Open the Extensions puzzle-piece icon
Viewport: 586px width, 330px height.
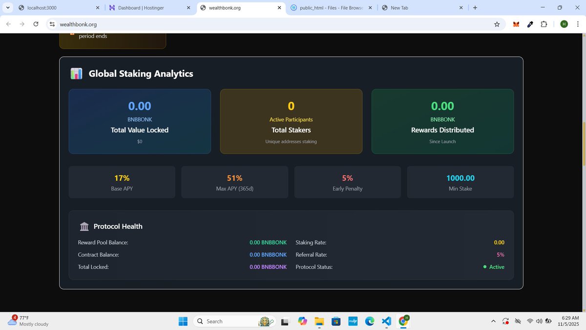pyautogui.click(x=544, y=24)
